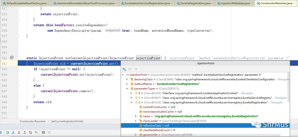Click the Step Out debugger icon
298x137 pixels.
click(x=25, y=132)
